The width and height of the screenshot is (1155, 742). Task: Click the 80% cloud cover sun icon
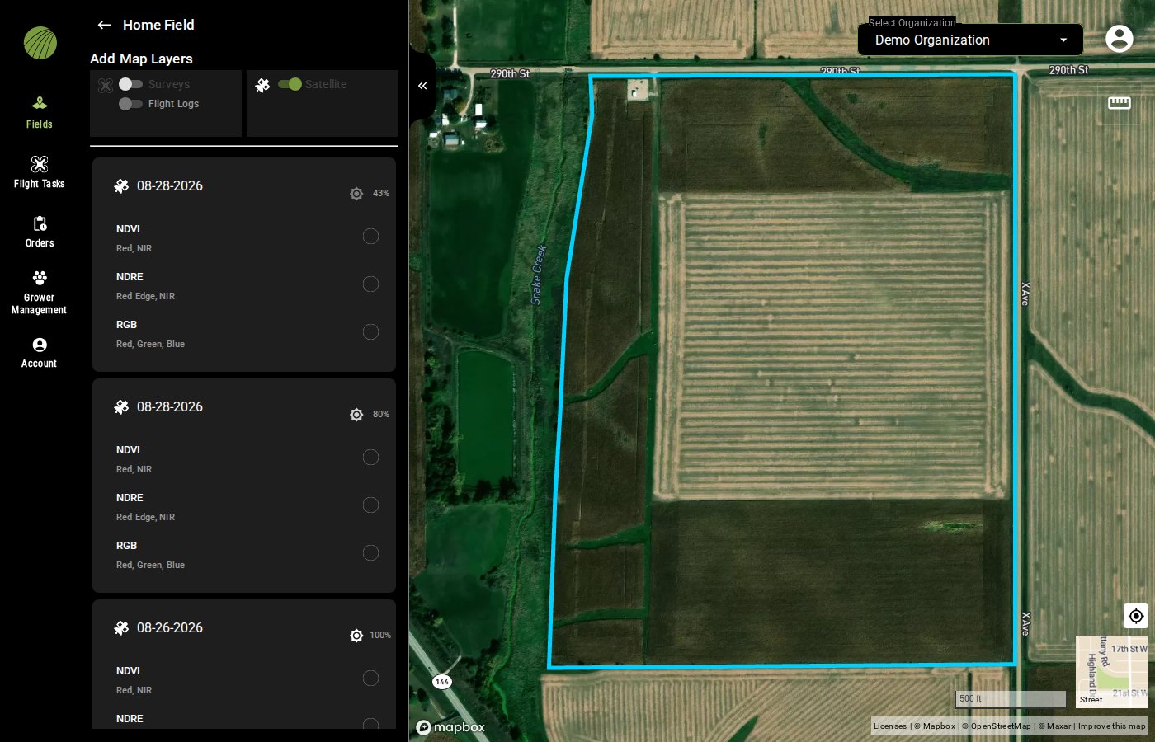click(x=356, y=415)
